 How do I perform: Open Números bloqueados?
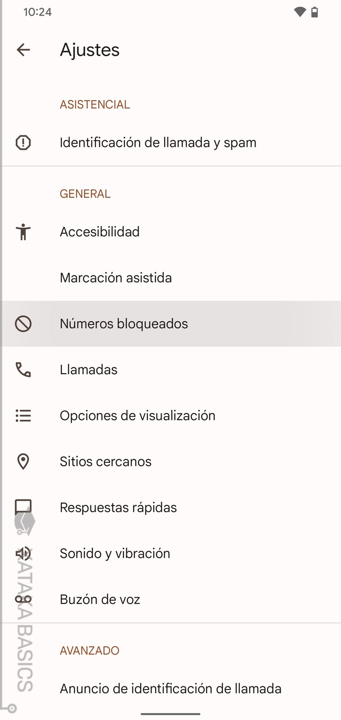(124, 324)
